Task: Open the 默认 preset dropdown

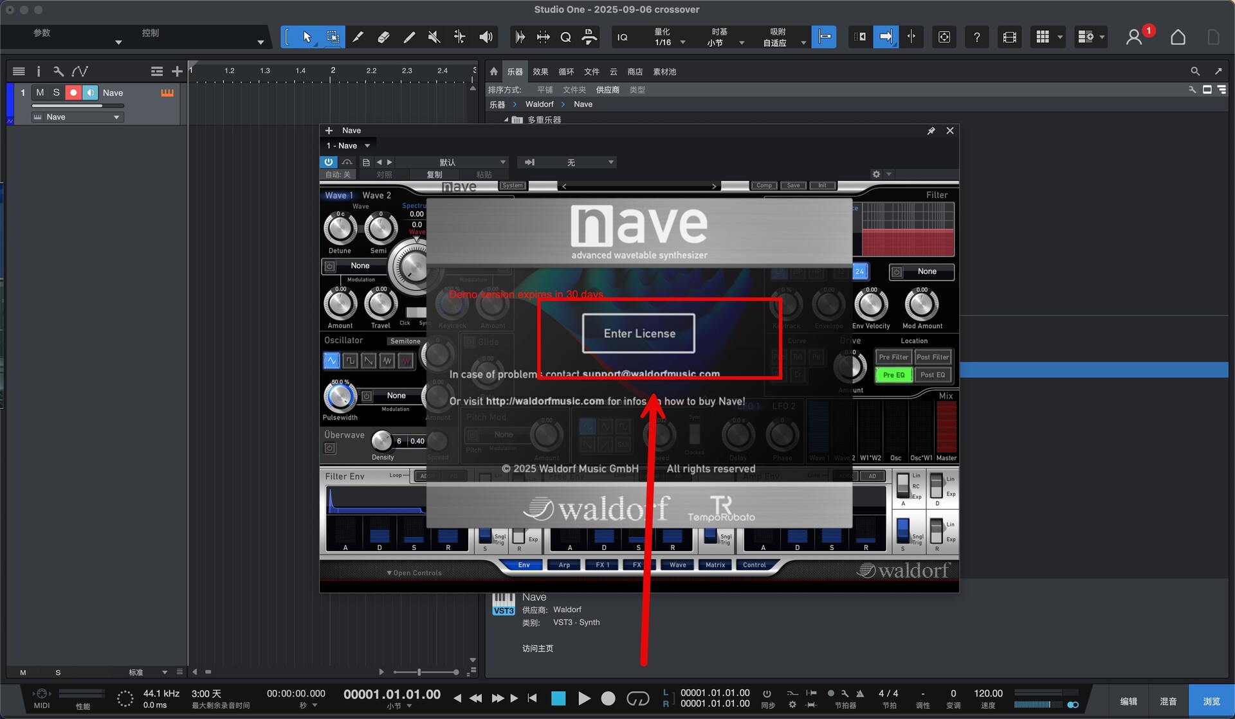Action: coord(453,162)
